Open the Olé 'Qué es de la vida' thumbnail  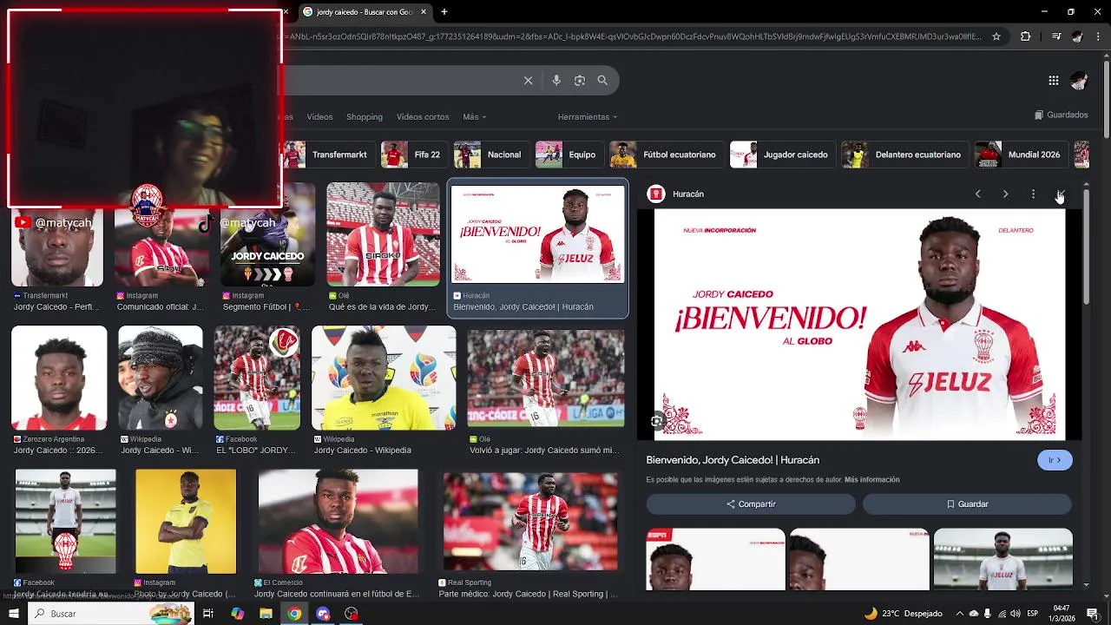(x=383, y=234)
